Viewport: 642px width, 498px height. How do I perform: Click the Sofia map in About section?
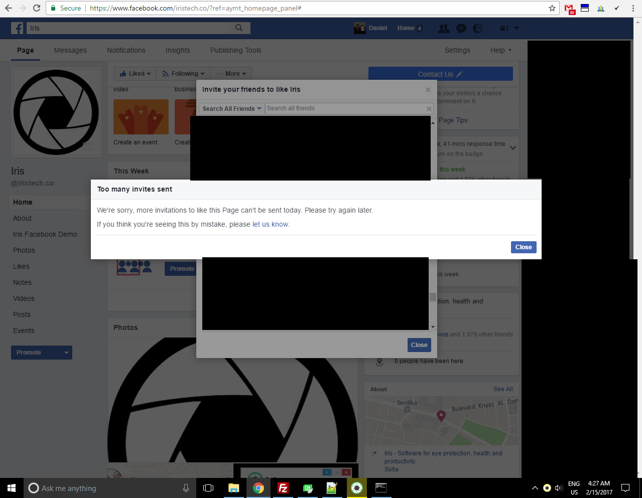click(x=442, y=421)
